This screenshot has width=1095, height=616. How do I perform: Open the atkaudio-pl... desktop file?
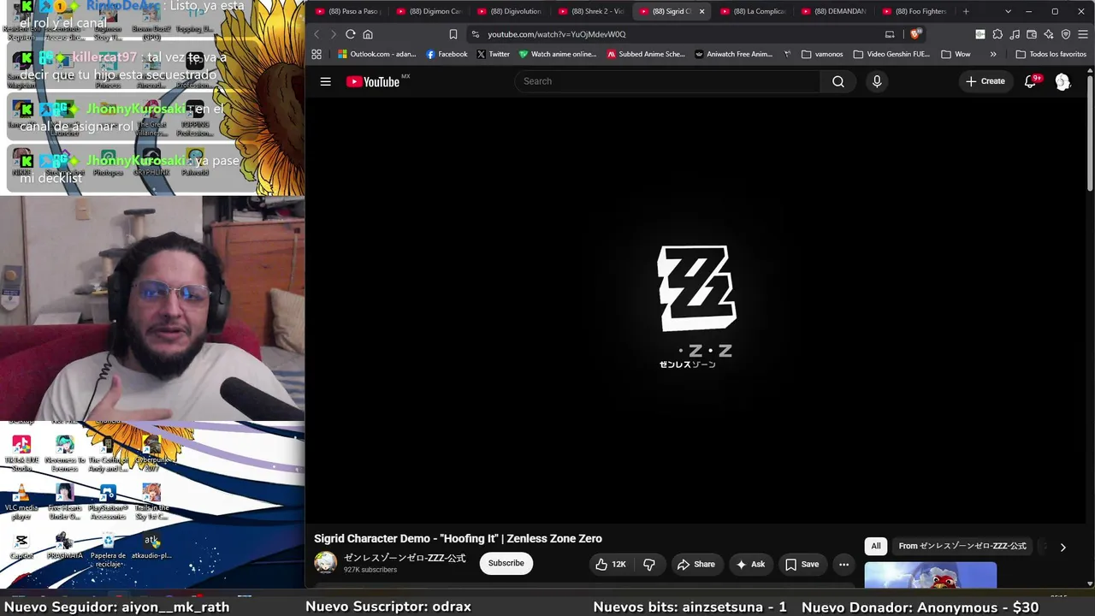(x=151, y=547)
